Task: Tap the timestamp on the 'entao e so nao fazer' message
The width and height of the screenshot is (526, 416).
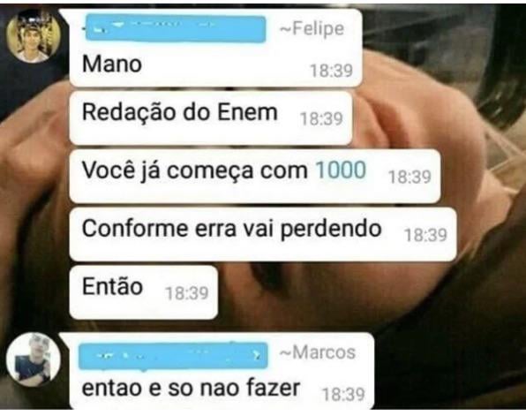Action: click(343, 395)
